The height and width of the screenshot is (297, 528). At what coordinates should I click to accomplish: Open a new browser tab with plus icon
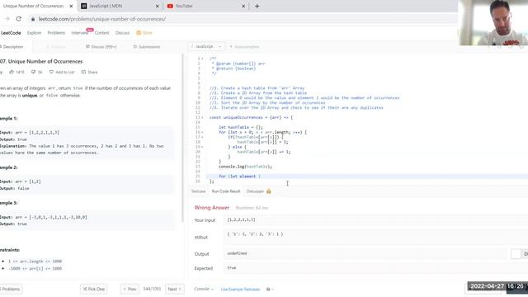pos(257,6)
